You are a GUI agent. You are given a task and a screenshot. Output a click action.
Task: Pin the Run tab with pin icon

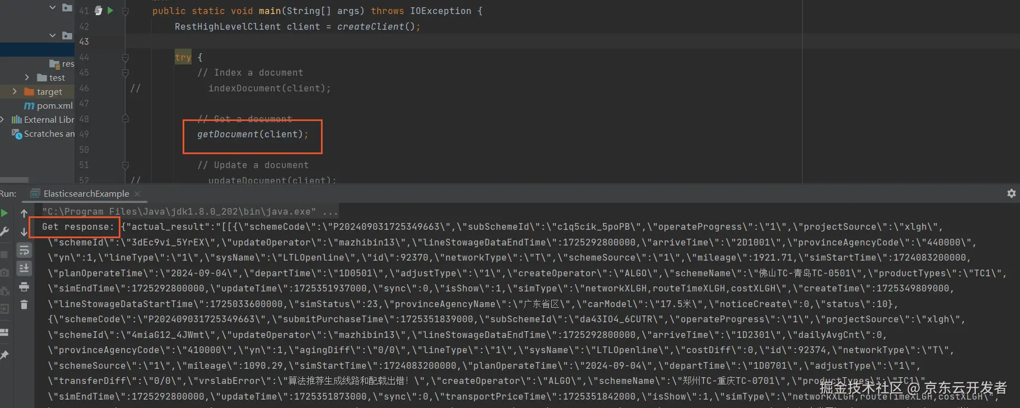[4, 355]
